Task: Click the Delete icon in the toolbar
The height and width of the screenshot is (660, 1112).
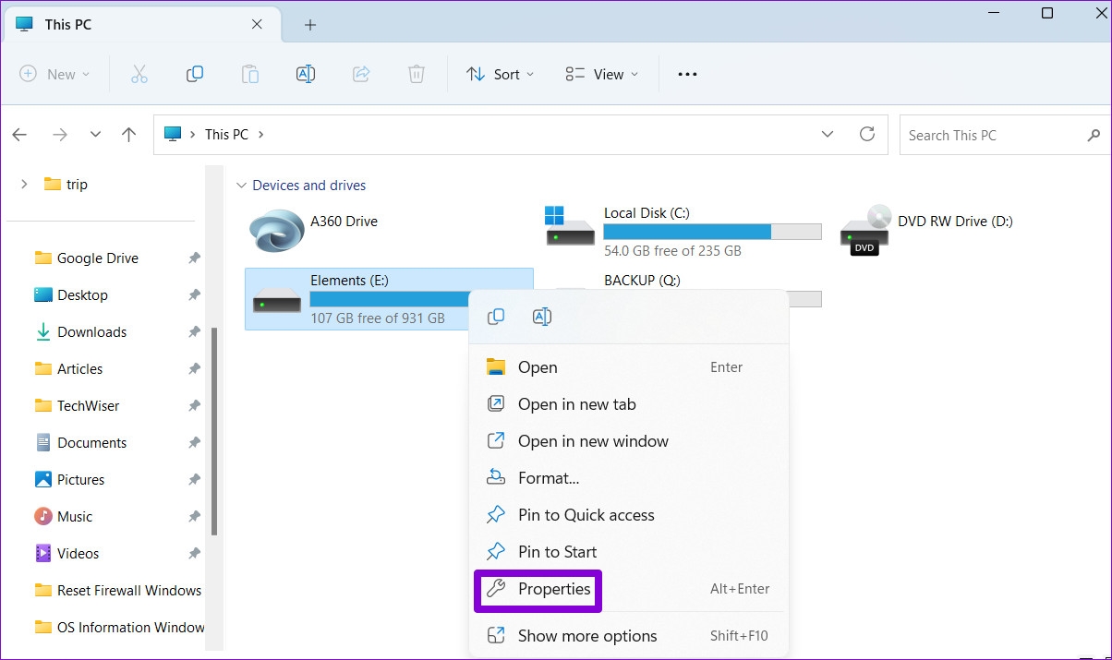Action: click(417, 74)
